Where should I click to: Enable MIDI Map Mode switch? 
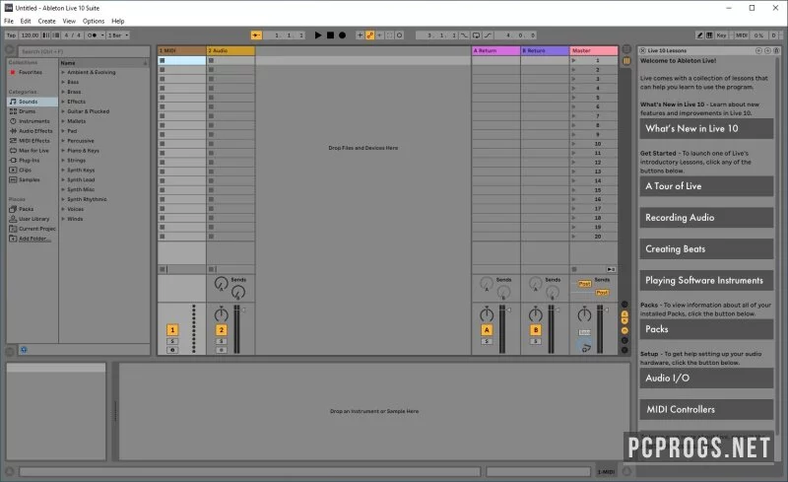742,35
